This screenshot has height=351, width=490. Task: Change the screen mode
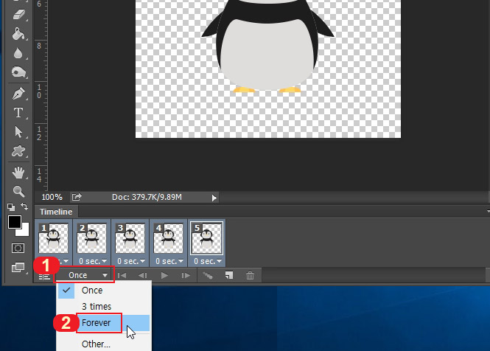(x=18, y=268)
